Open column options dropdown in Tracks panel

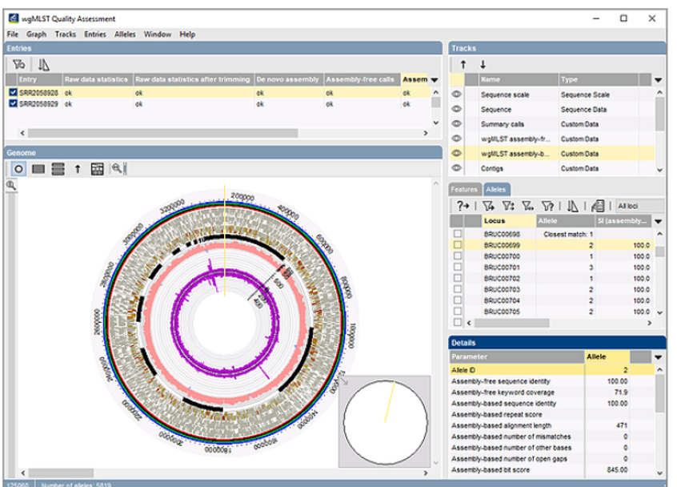point(658,80)
